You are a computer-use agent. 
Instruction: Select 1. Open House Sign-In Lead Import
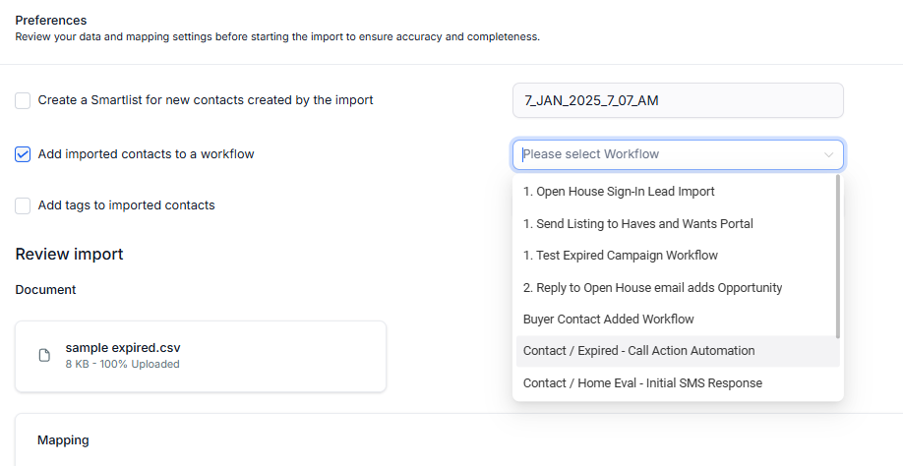(619, 192)
